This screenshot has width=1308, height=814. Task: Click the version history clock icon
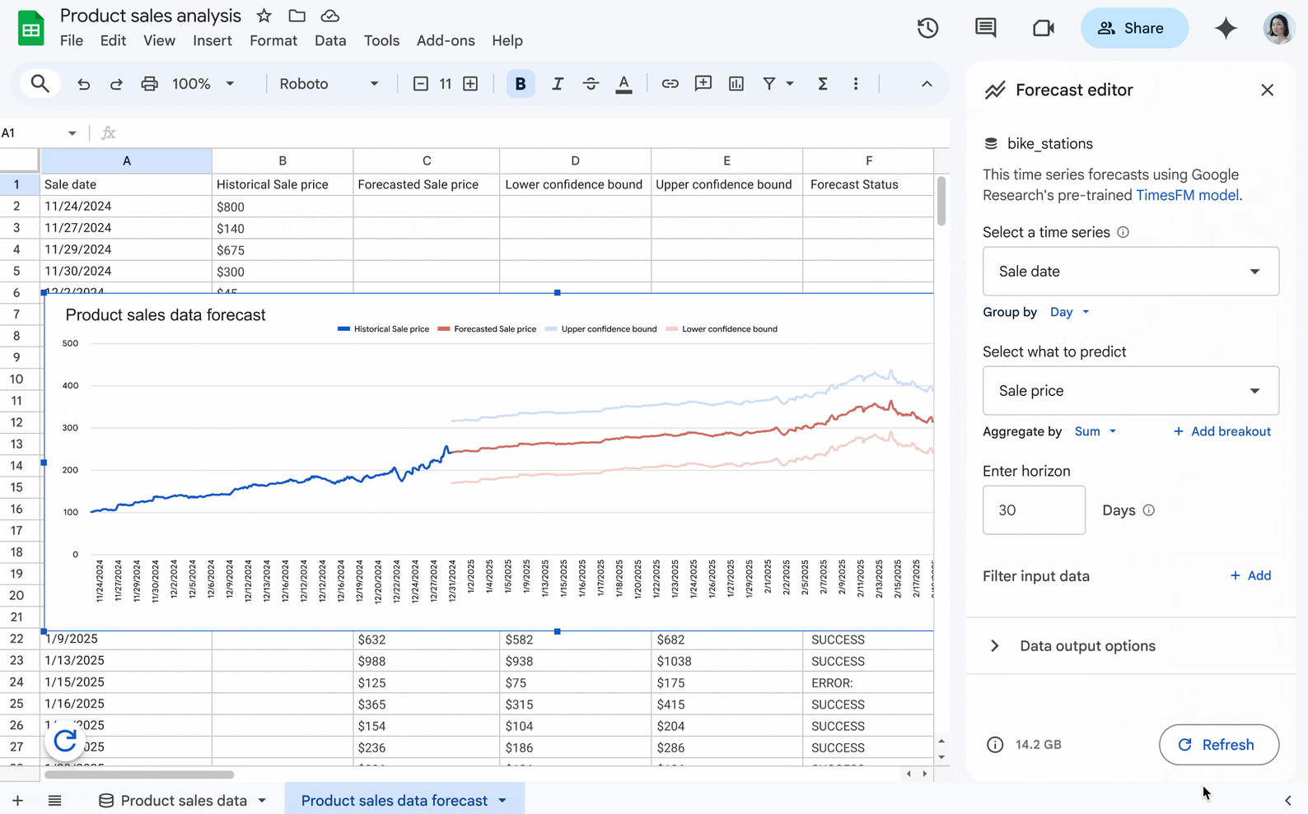[x=927, y=28]
